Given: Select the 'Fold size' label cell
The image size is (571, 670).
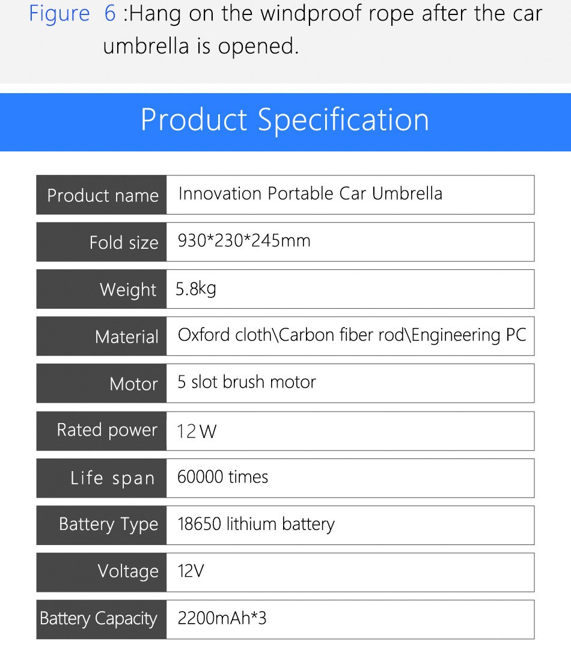Looking at the screenshot, I should 102,242.
